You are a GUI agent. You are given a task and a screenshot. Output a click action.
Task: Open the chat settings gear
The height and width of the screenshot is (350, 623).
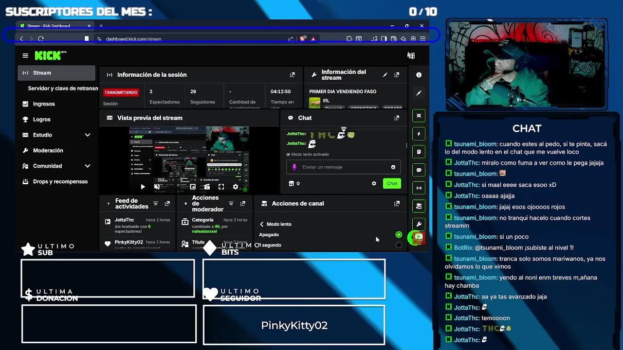pos(374,183)
